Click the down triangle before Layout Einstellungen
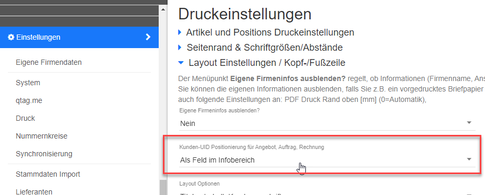Viewport: 485px width, 195px height. [181, 63]
